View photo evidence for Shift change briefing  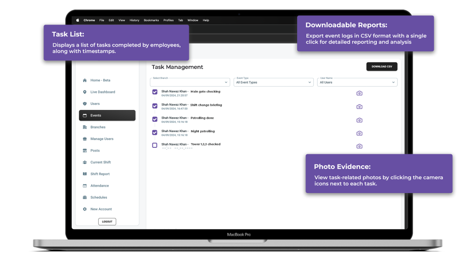[x=359, y=107]
